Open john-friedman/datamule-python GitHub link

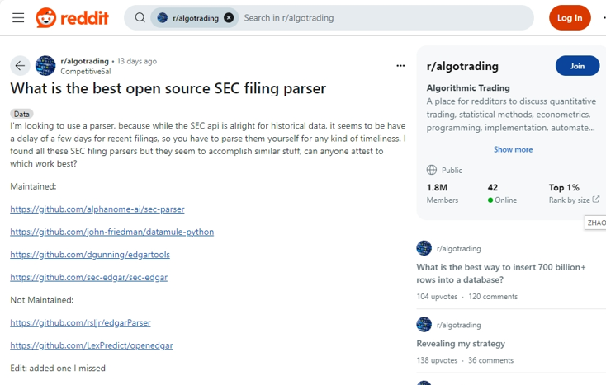[x=111, y=232]
